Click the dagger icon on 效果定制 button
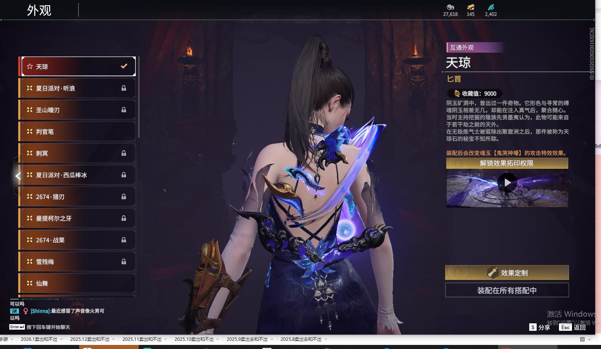The height and width of the screenshot is (349, 601). coord(493,273)
